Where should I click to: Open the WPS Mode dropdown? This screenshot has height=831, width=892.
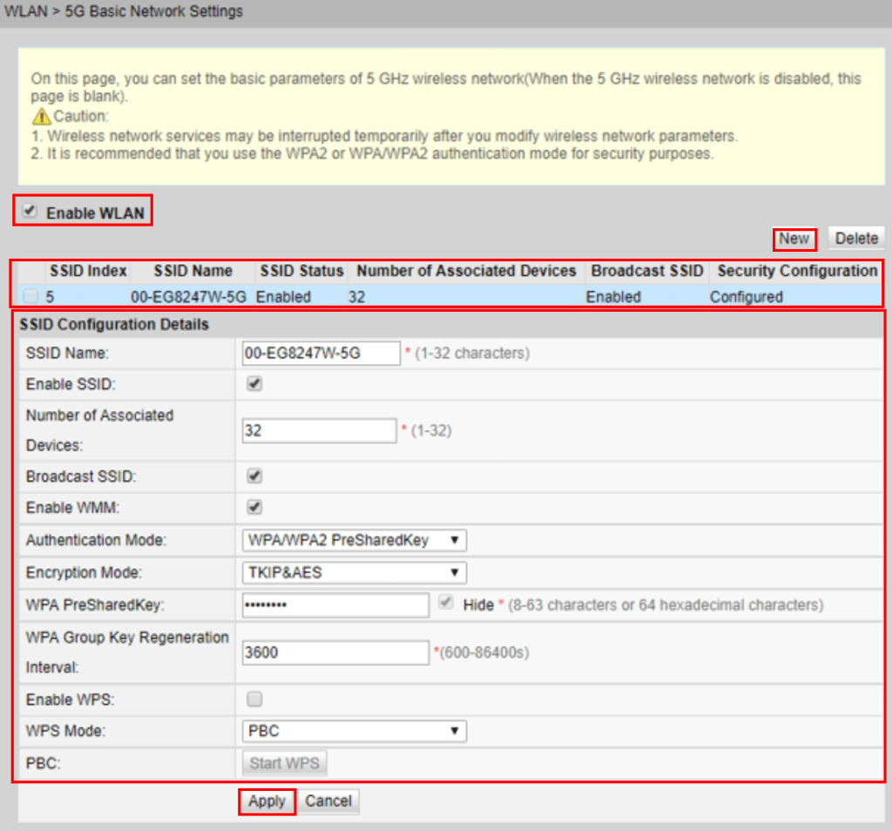tap(353, 731)
